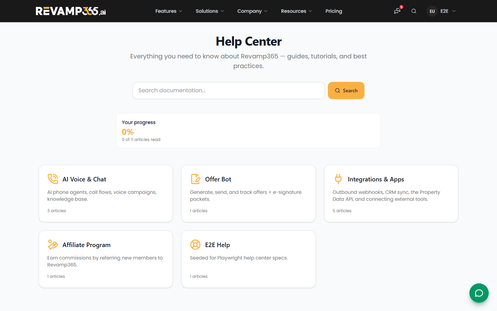Open the Affiliate Program category
Screen dimensions: 497x311
[x=106, y=259]
